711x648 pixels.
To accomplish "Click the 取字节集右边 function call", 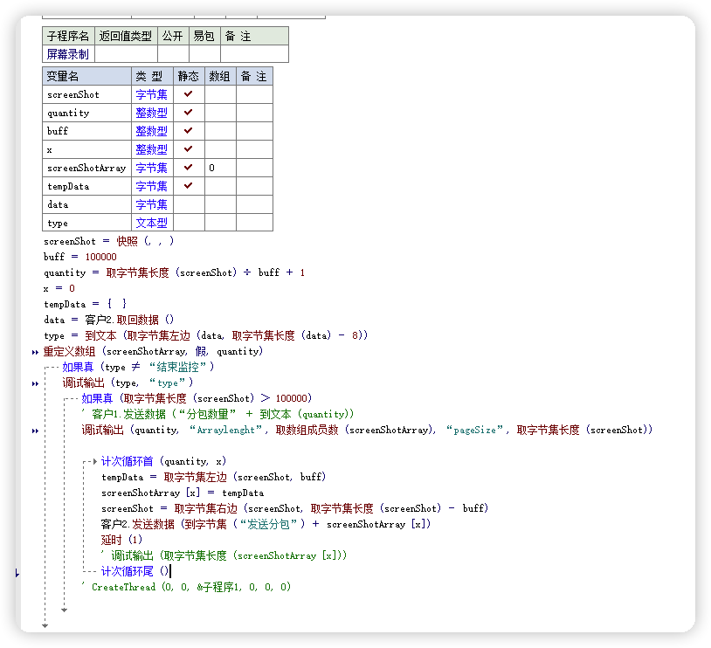I will coord(206,508).
